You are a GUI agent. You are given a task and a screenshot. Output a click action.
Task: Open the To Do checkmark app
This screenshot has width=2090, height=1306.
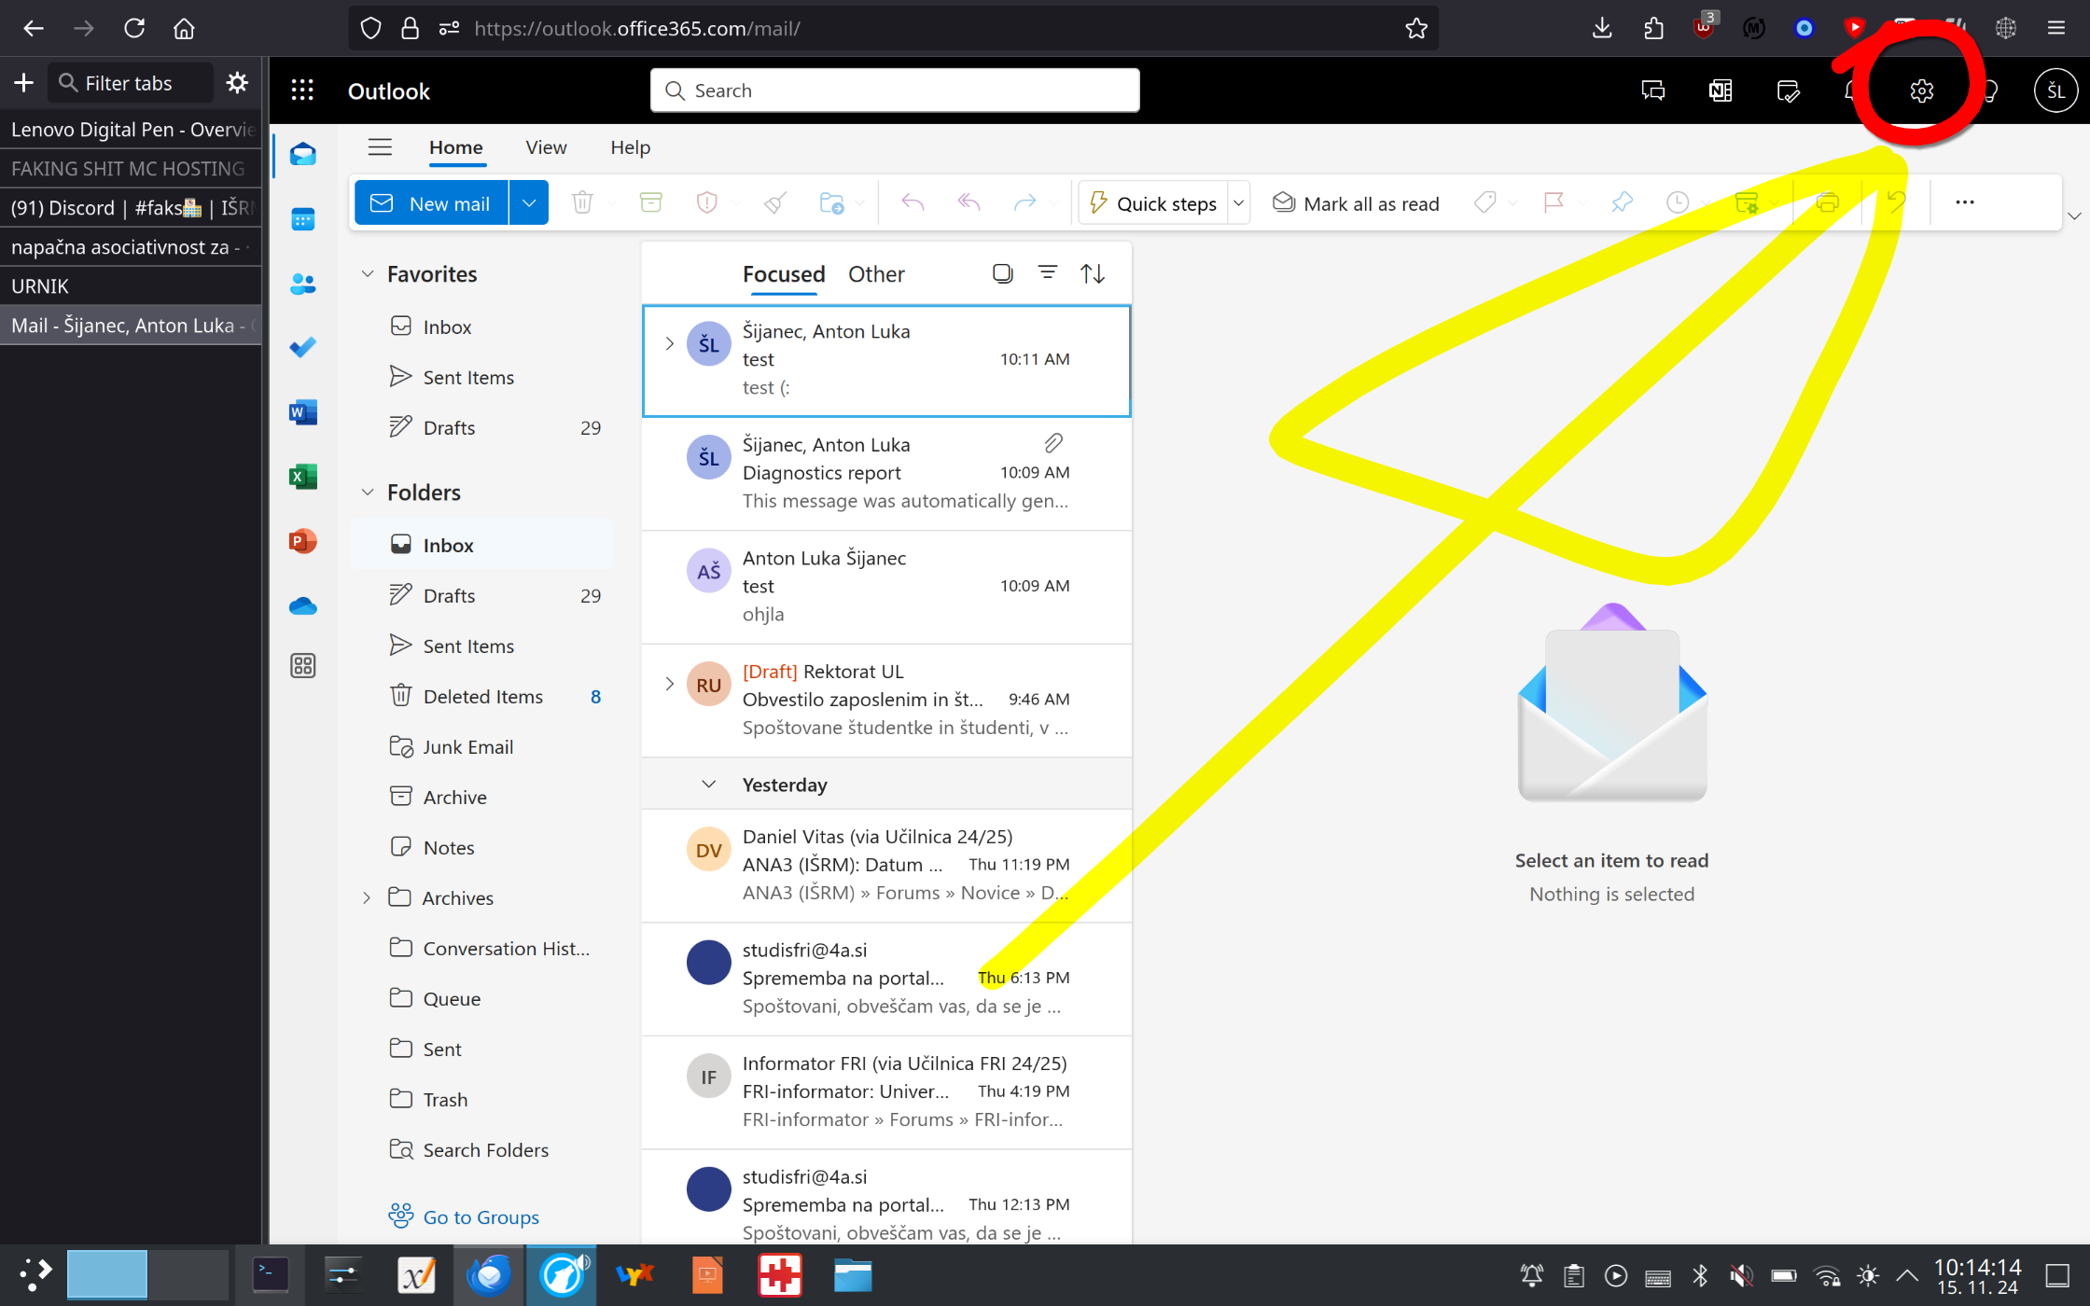pos(302,348)
